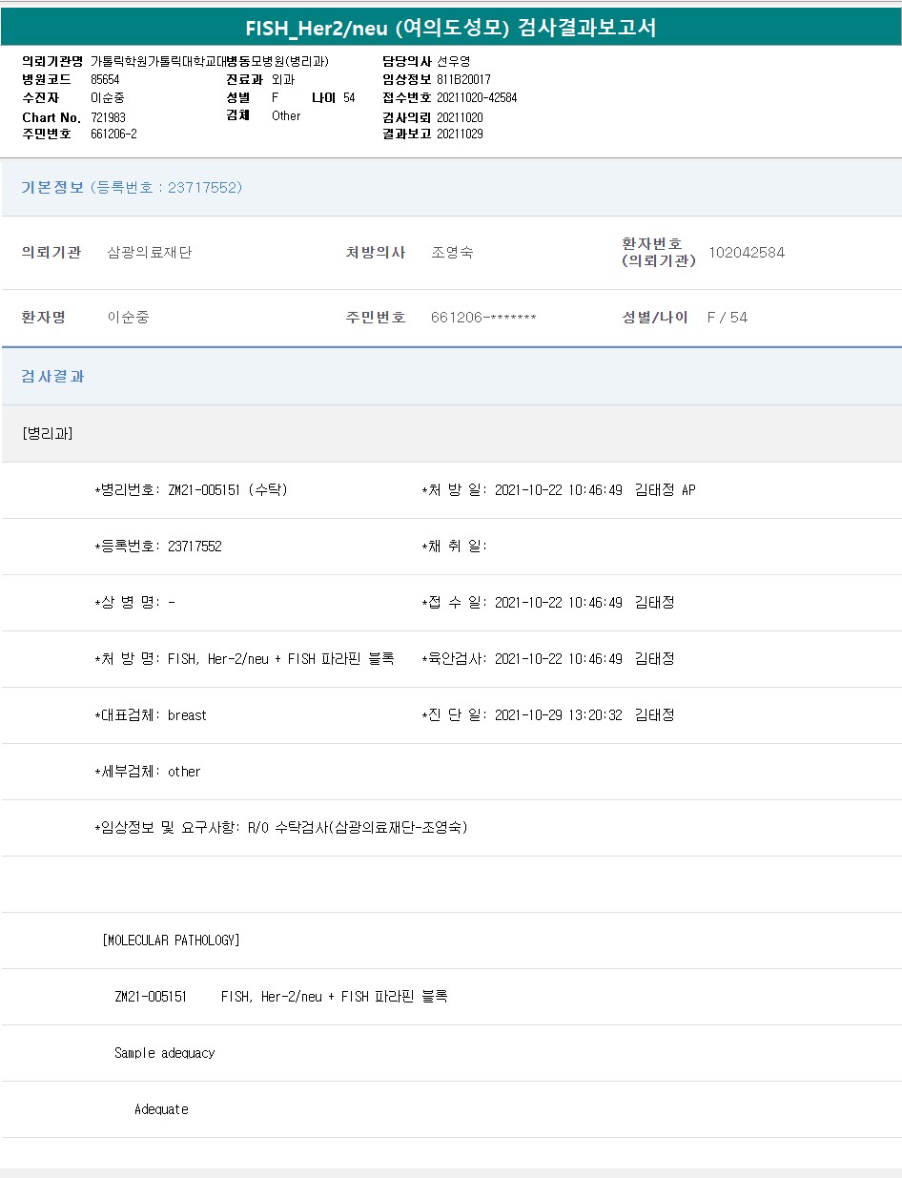Select the 검사결과 section heading
This screenshot has height=1178, width=902.
coord(52,376)
